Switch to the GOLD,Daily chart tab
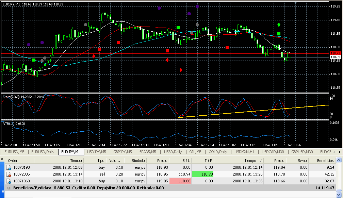This screenshot has width=343, height=198. click(218, 152)
